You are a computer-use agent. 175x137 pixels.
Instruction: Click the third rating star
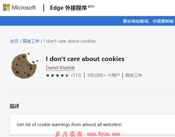[x=57, y=76]
